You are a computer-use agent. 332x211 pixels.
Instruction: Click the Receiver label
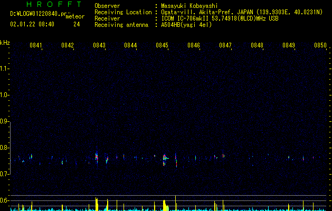107,18
